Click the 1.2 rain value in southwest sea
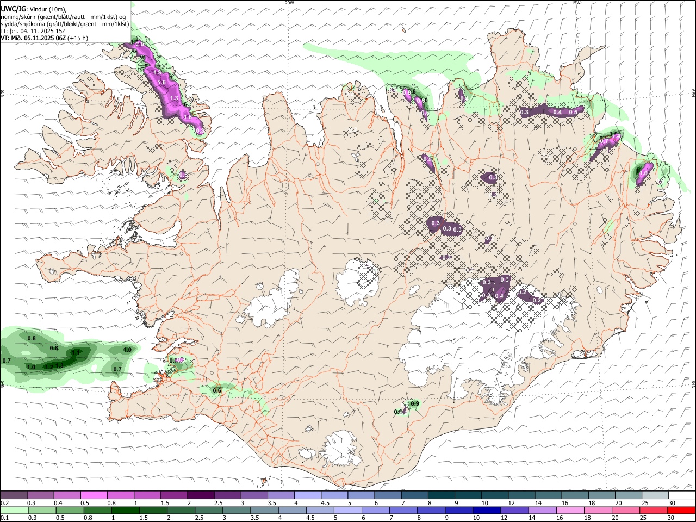 coord(48,367)
